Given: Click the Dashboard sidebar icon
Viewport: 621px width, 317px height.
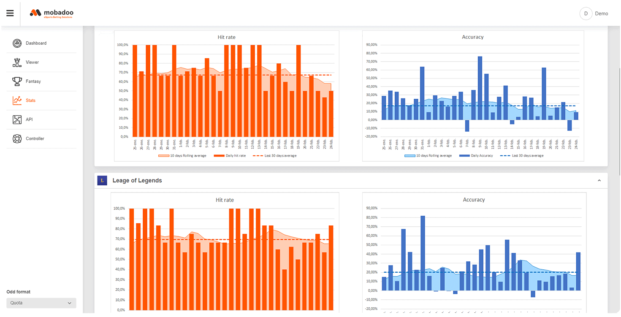Looking at the screenshot, I should click(x=17, y=43).
